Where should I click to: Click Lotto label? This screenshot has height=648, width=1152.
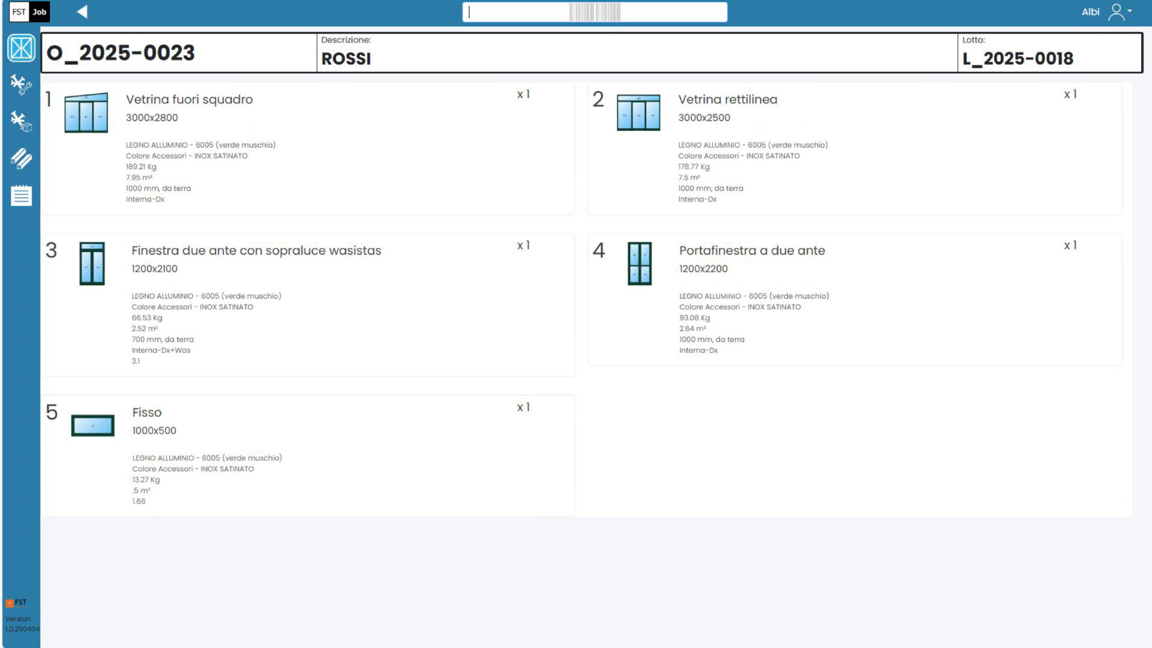[x=973, y=40]
